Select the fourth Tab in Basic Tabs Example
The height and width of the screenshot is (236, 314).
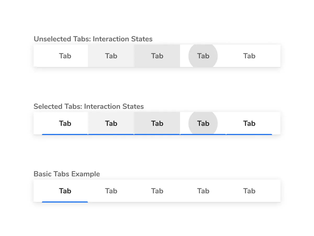click(203, 191)
